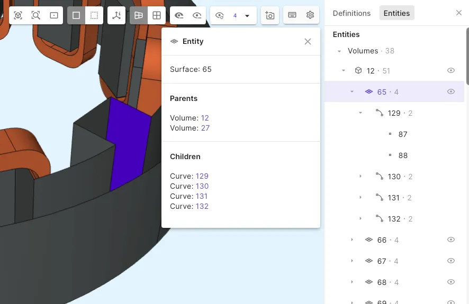469x304 pixels.
Task: Expand surface 66 node
Action: pyautogui.click(x=352, y=239)
